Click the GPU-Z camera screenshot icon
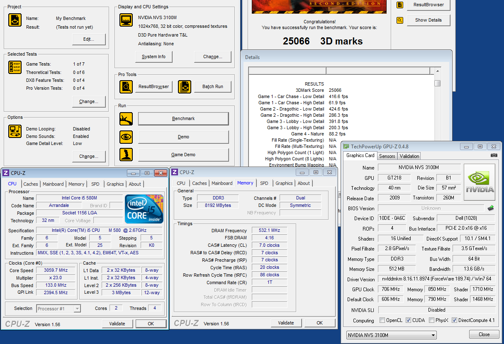 coord(494,155)
